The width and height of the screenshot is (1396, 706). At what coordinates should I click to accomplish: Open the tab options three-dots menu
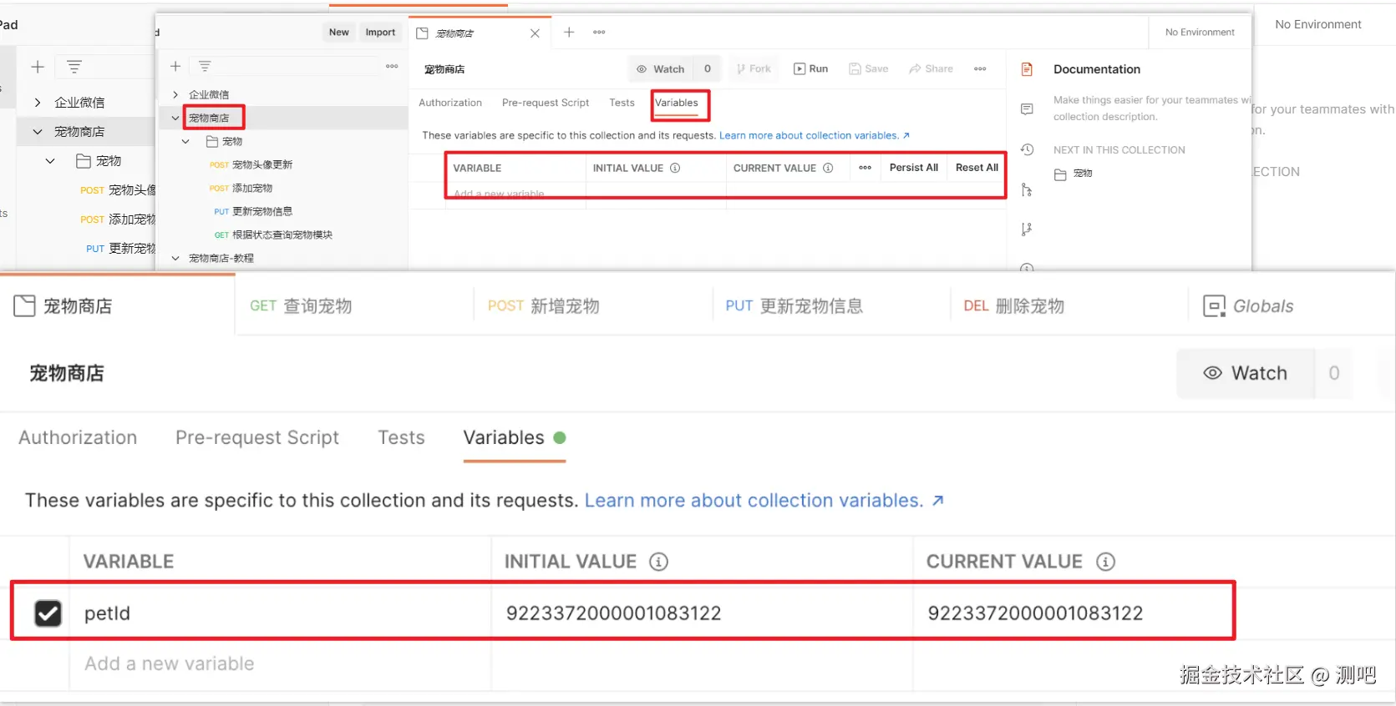tap(599, 33)
